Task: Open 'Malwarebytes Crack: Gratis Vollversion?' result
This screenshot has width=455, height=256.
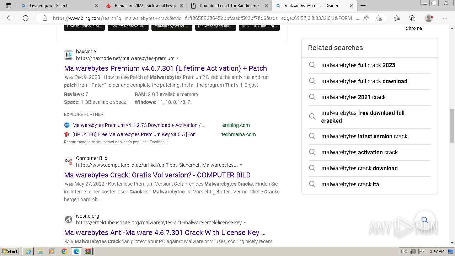Action: pos(157,175)
